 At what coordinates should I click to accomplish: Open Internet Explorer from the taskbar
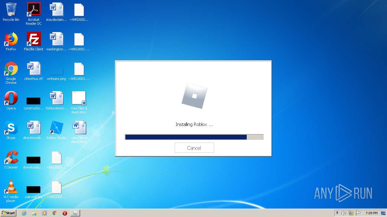[24, 213]
